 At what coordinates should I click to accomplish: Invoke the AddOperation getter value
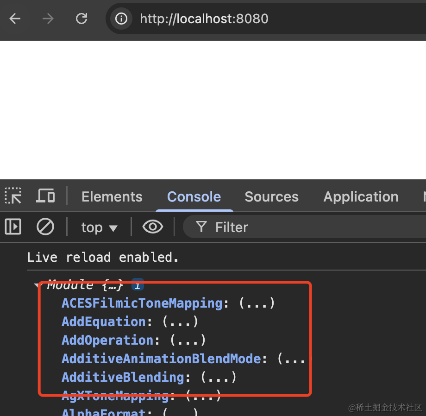click(188, 340)
